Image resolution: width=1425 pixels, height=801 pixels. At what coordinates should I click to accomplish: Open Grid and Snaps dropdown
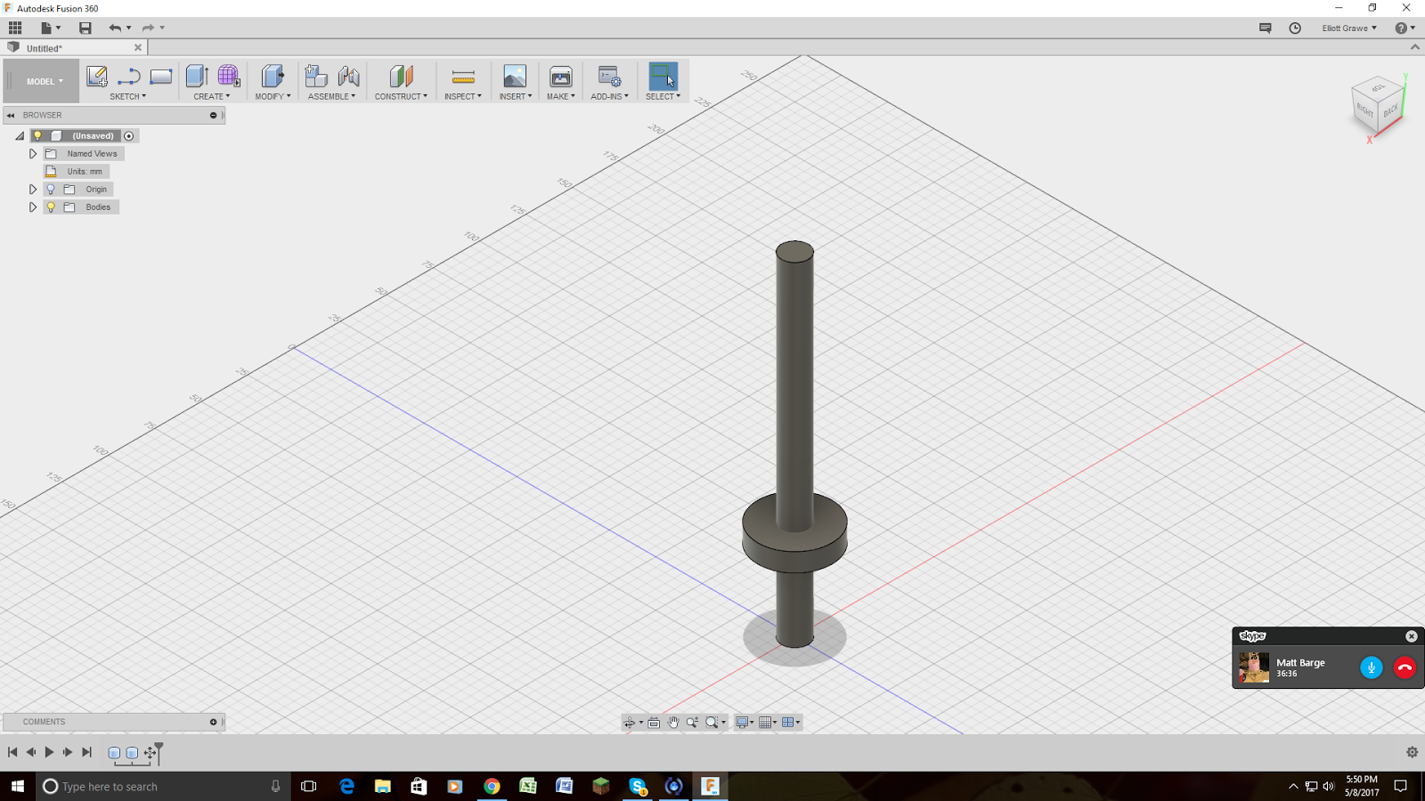click(x=767, y=723)
